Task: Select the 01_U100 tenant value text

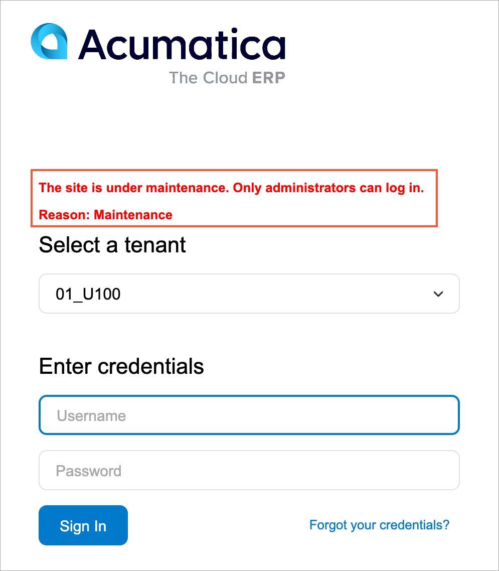Action: pos(88,294)
